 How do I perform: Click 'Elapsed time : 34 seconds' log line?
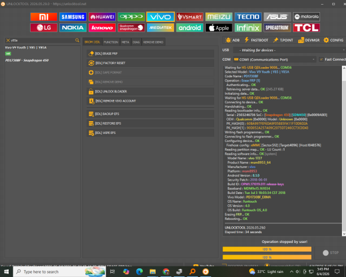point(243,232)
